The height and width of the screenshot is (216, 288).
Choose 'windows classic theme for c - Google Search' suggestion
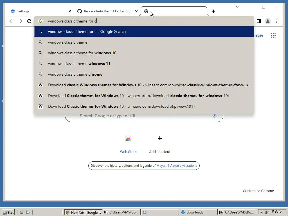(144, 31)
